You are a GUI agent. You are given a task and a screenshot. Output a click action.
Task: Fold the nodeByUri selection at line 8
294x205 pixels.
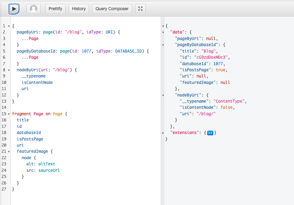[9, 70]
